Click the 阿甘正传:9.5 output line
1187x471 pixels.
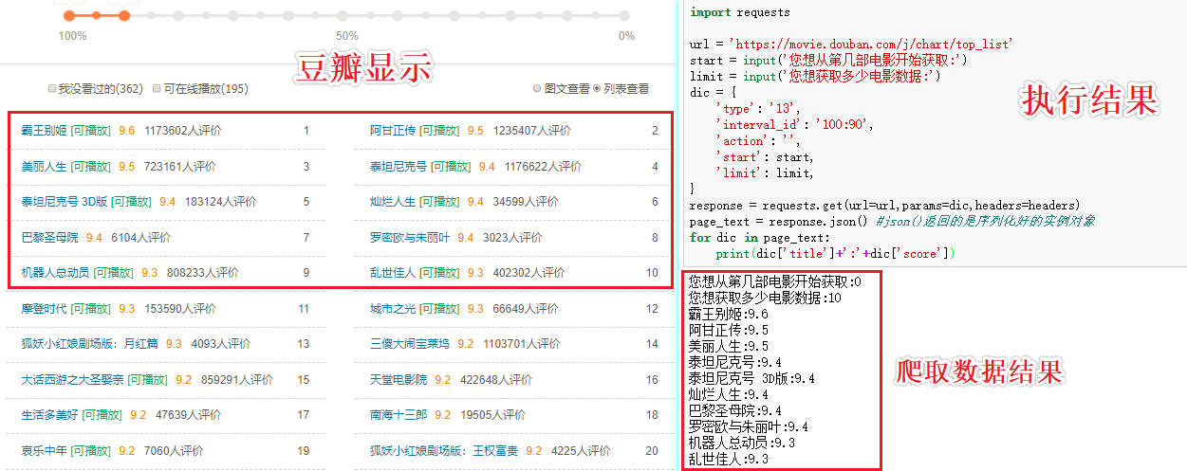click(729, 331)
